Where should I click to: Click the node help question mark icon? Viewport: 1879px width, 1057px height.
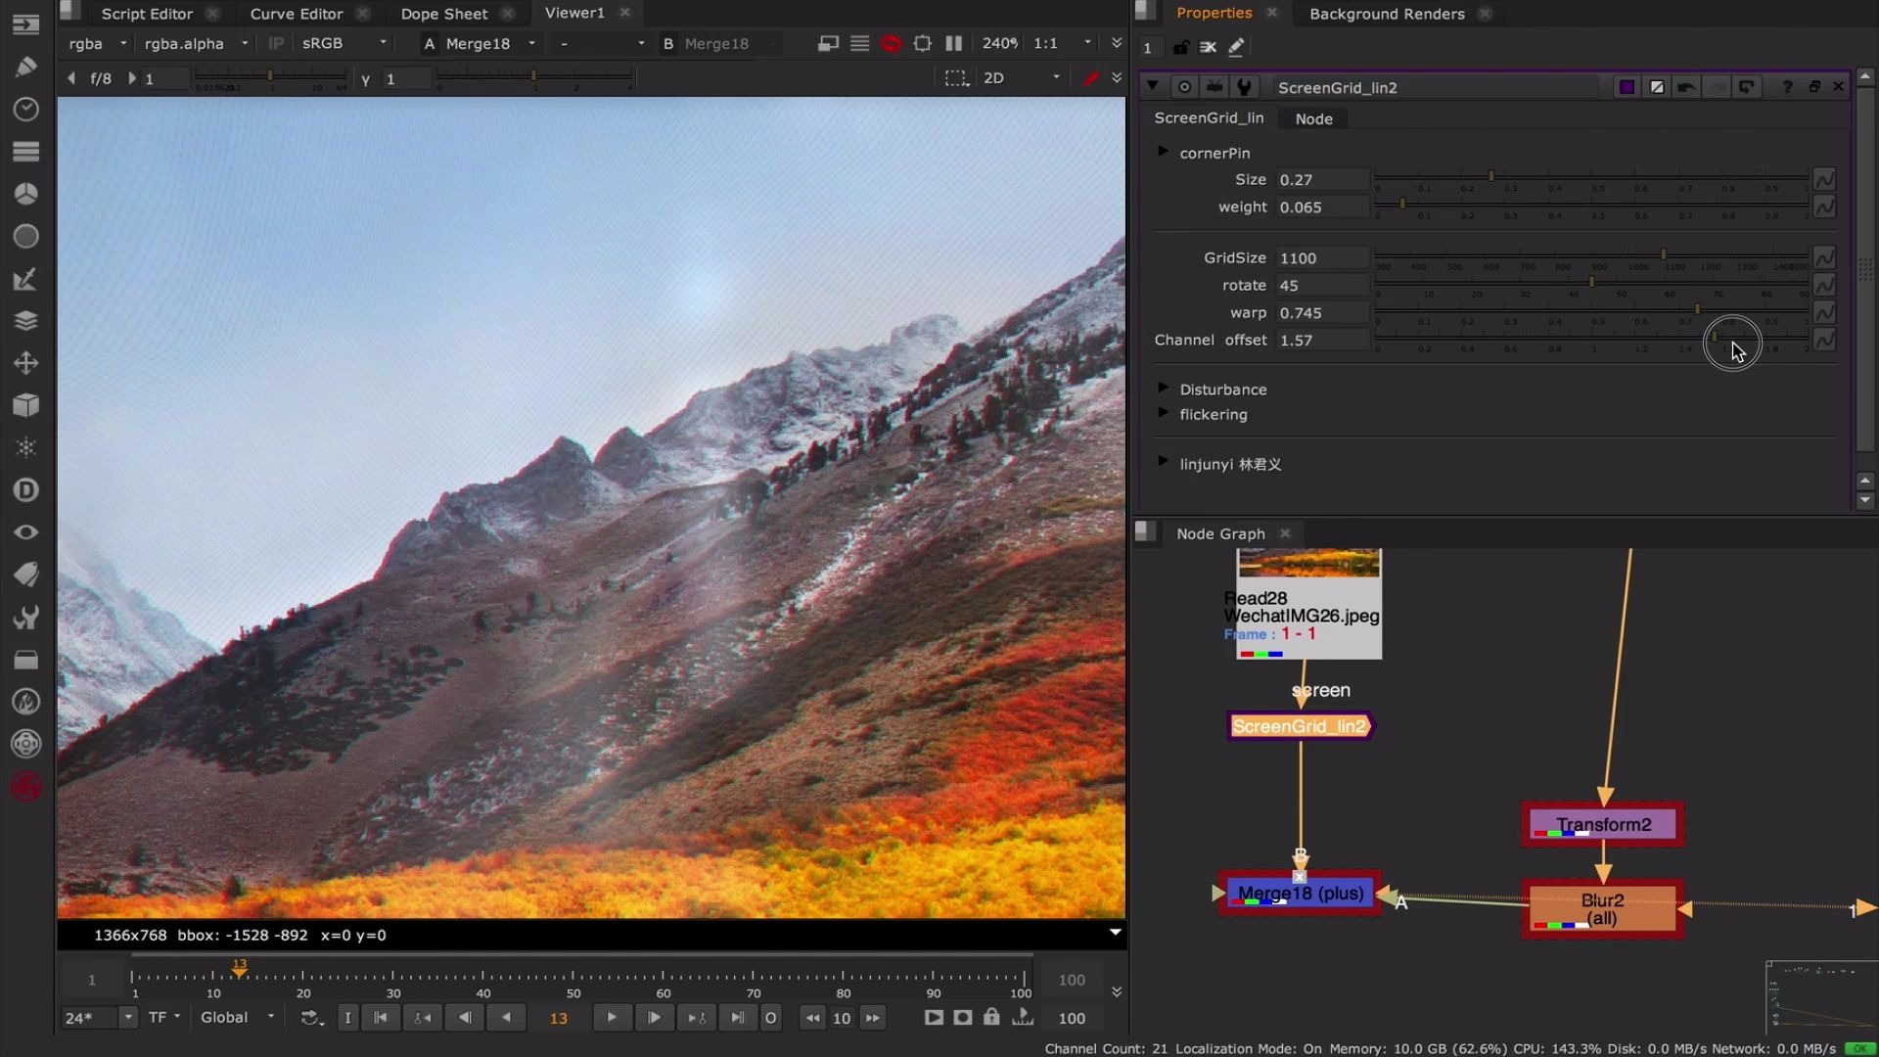point(1787,87)
